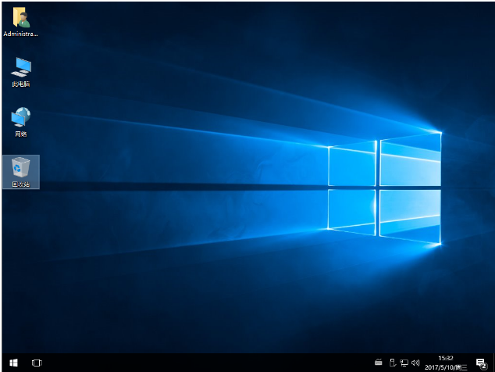Open the volume speaker control in tray
This screenshot has height=372, width=495.
415,363
